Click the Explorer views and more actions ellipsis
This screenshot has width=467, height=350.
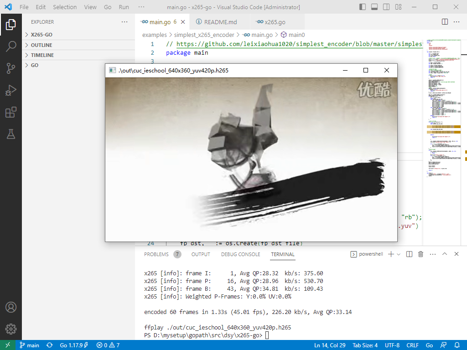point(125,22)
